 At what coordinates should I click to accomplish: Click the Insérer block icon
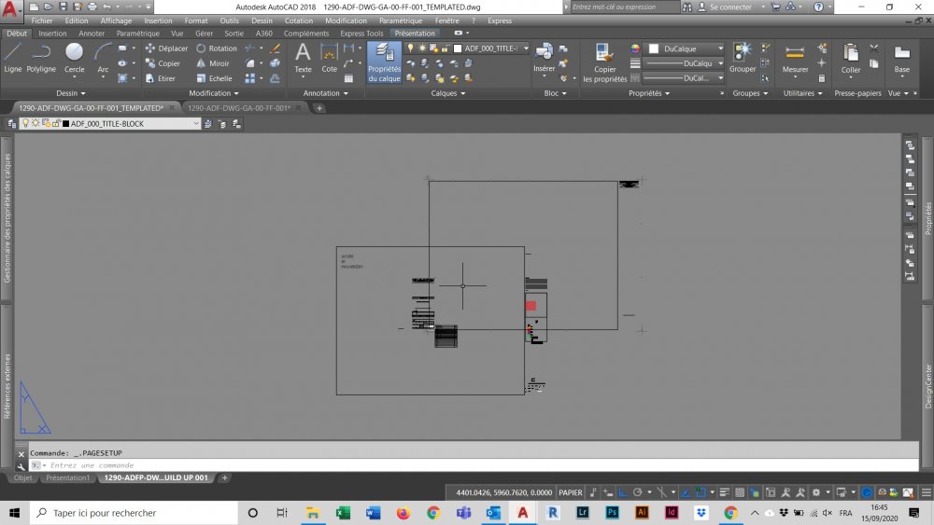pyautogui.click(x=544, y=59)
